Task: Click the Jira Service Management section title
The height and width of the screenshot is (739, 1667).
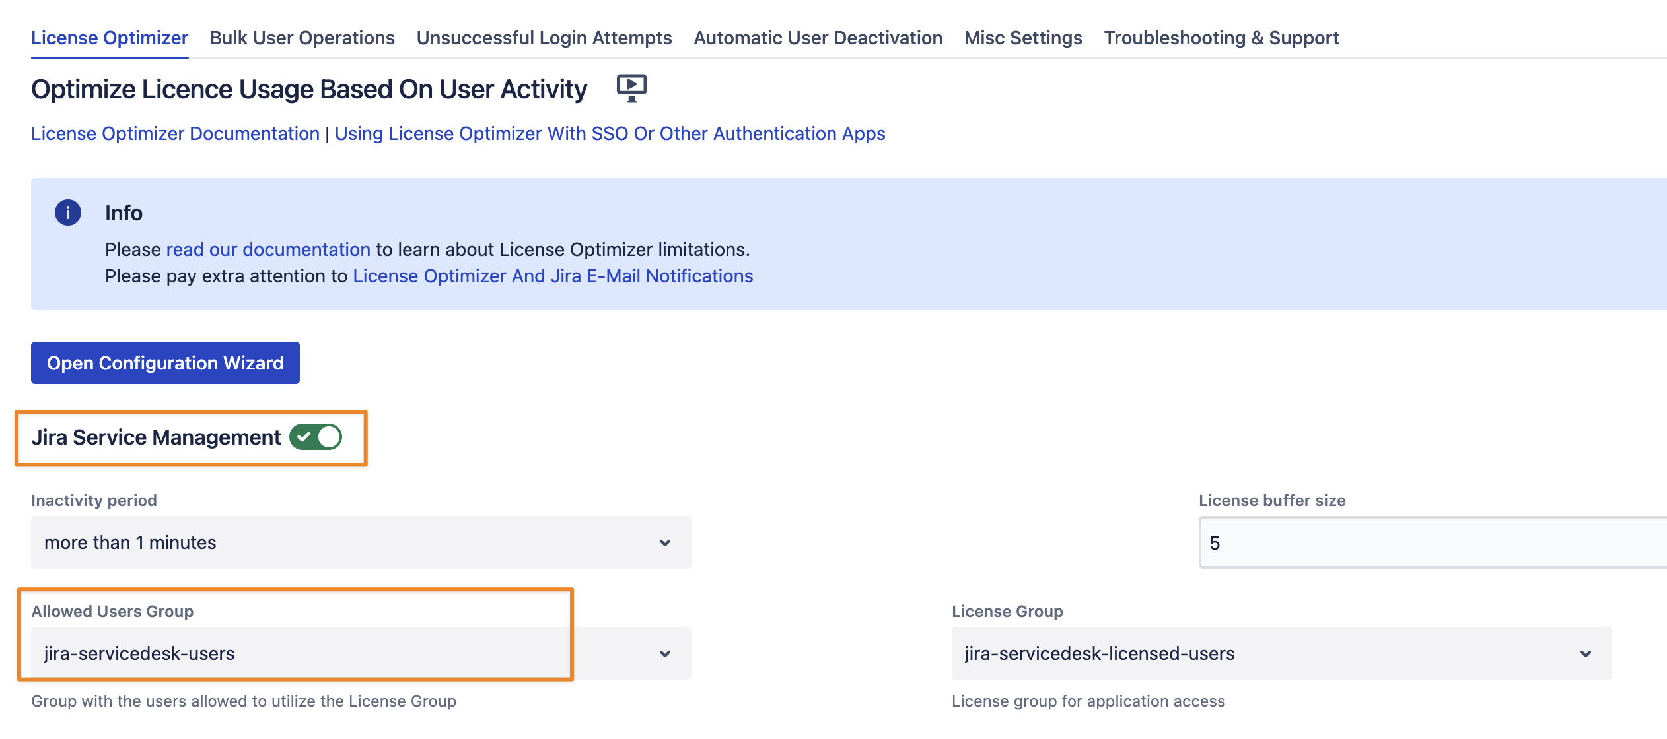Action: pyautogui.click(x=156, y=437)
